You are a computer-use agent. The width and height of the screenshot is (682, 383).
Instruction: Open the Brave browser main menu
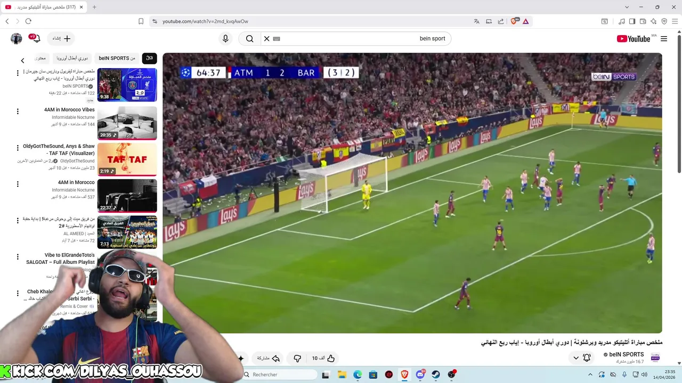click(x=676, y=21)
